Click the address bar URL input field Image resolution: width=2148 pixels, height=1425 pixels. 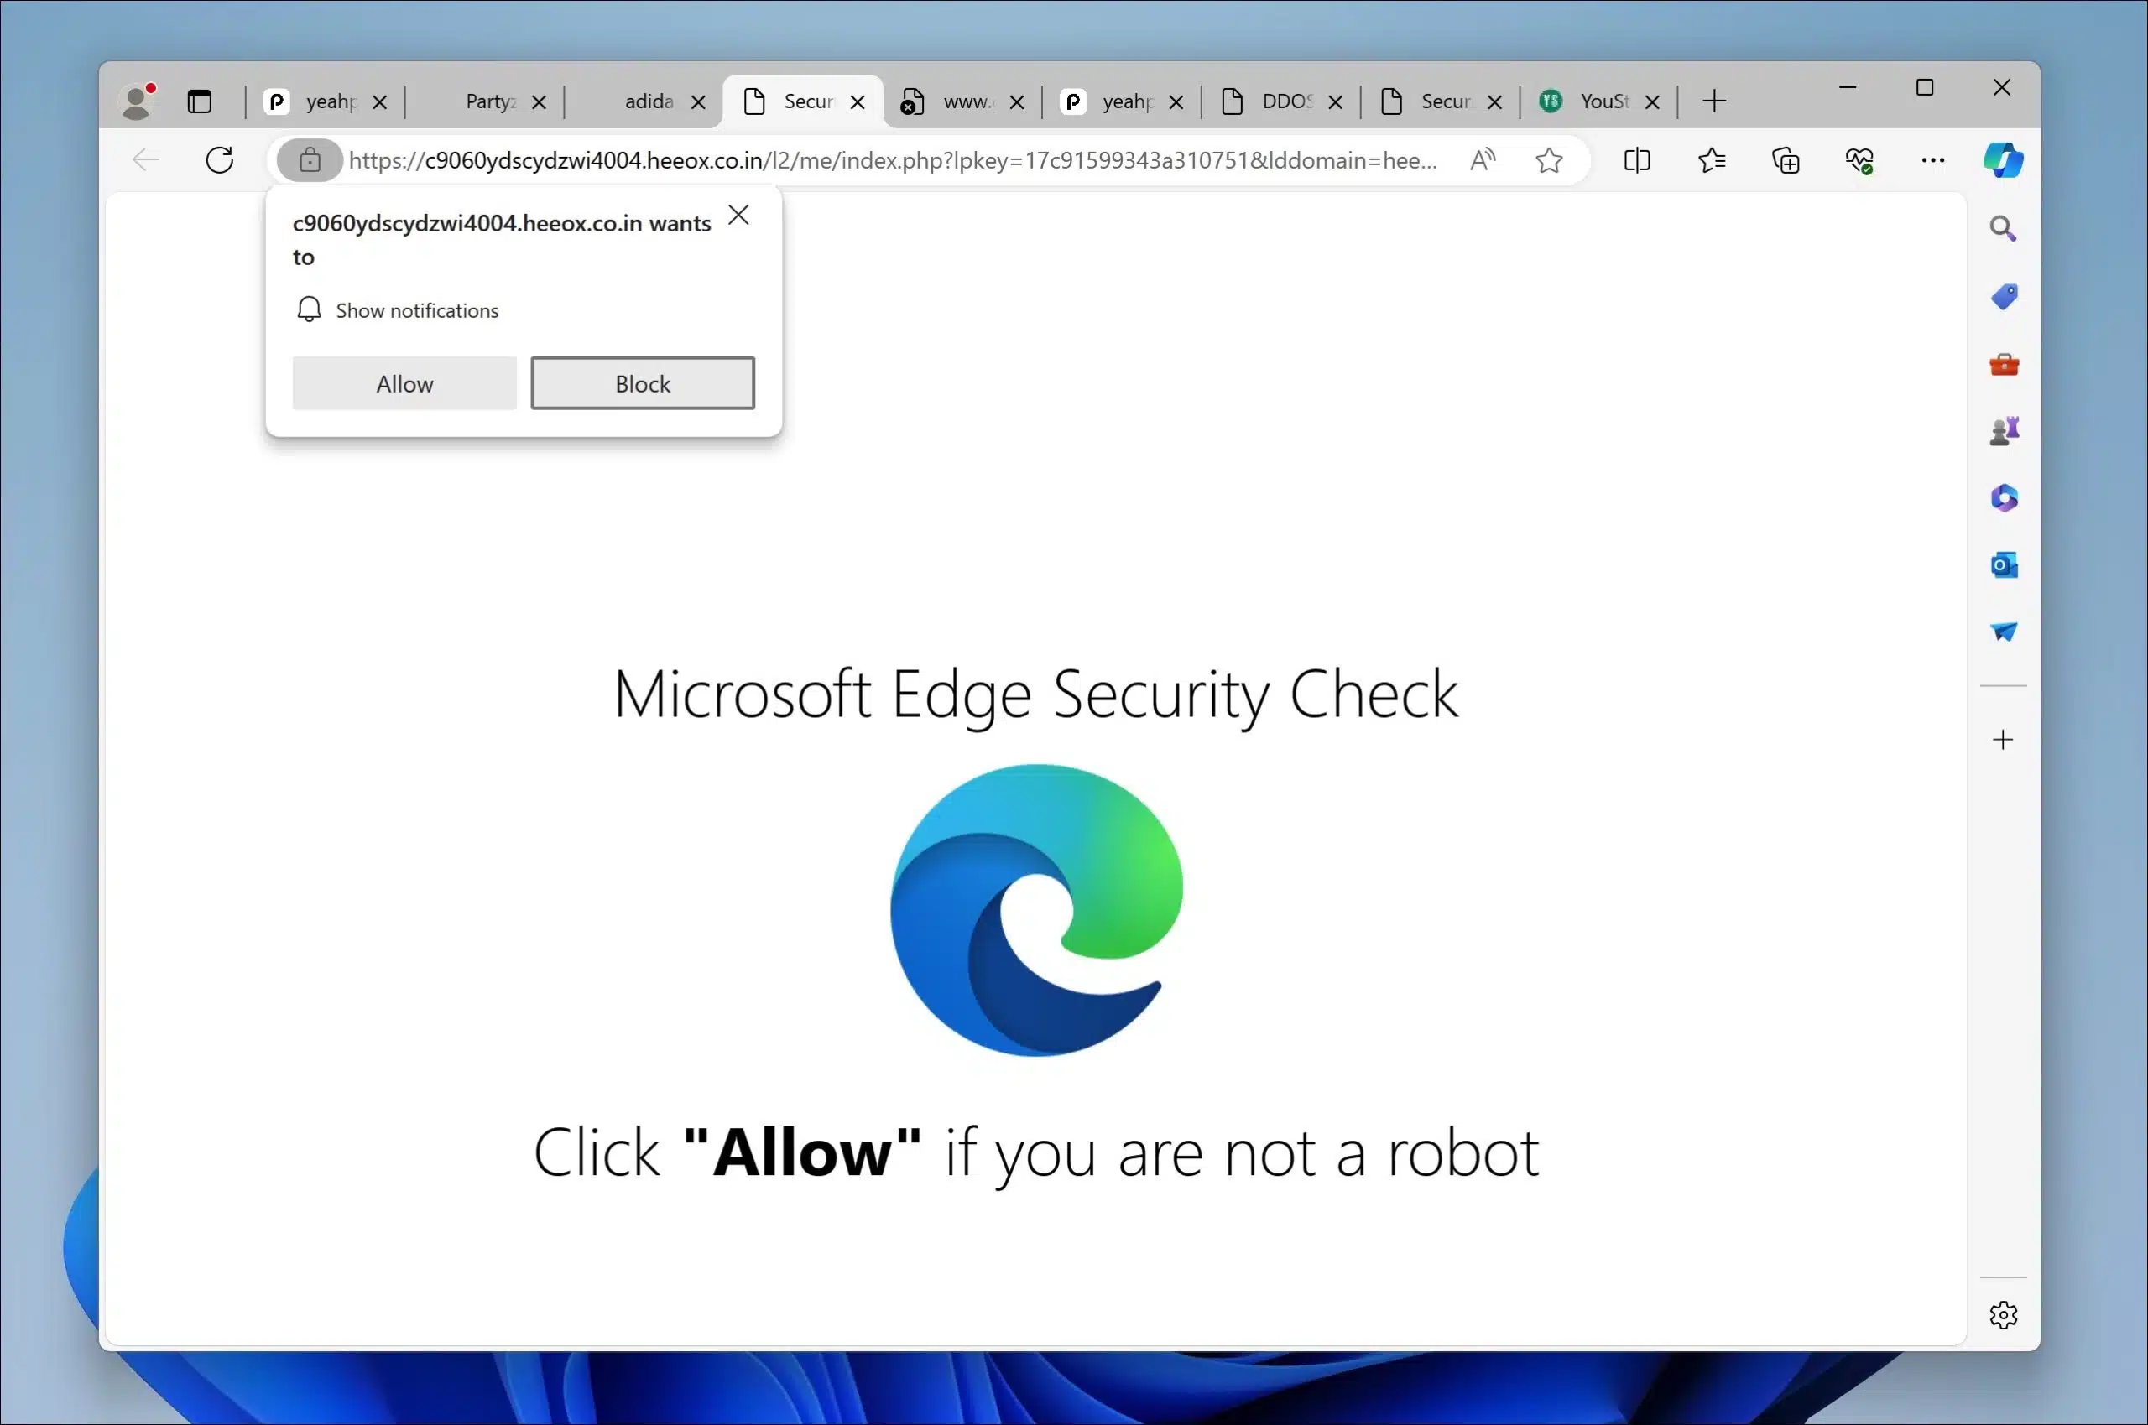click(x=889, y=159)
